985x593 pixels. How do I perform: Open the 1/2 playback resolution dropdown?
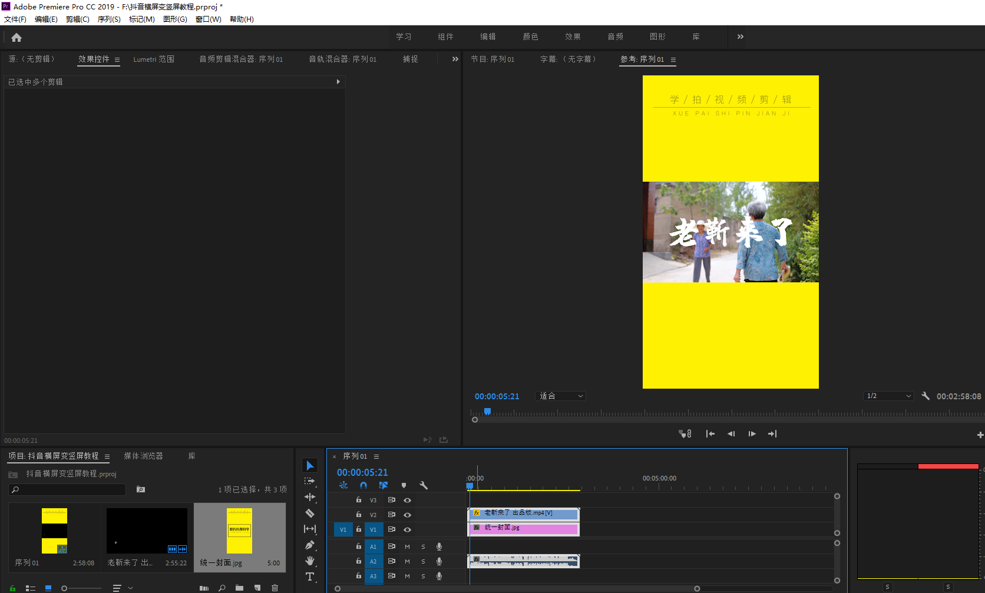(888, 396)
